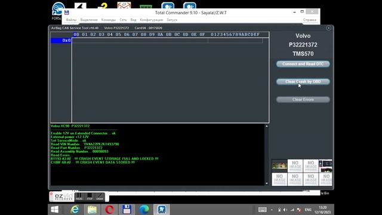Open Конфигурация menu in Total Commander
Screen dimensions: 382x215
click(151, 20)
